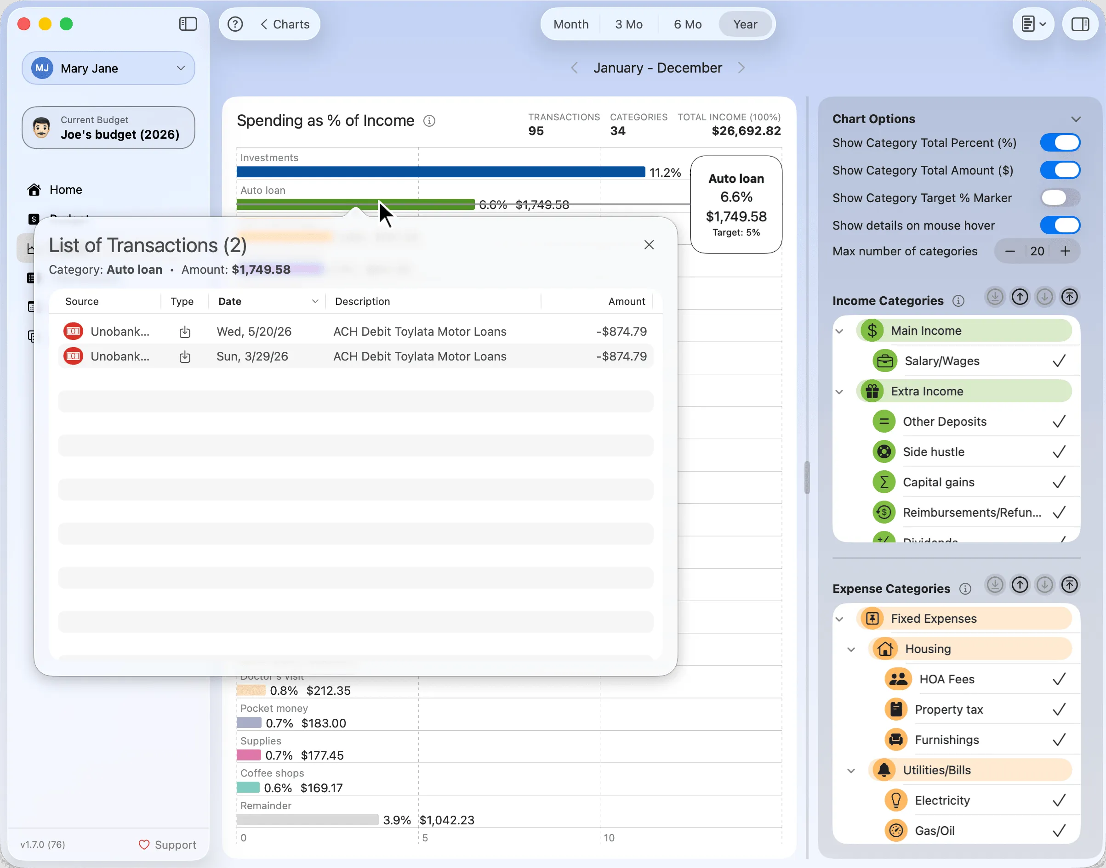Open the help question mark icon

pos(235,24)
